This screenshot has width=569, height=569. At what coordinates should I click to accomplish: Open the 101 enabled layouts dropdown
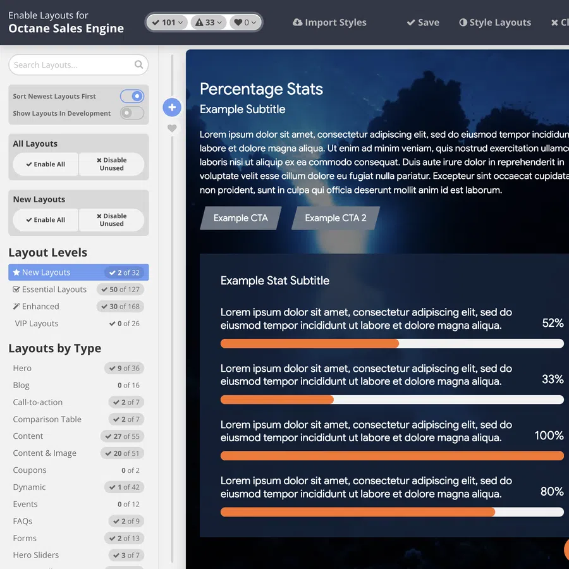point(168,23)
